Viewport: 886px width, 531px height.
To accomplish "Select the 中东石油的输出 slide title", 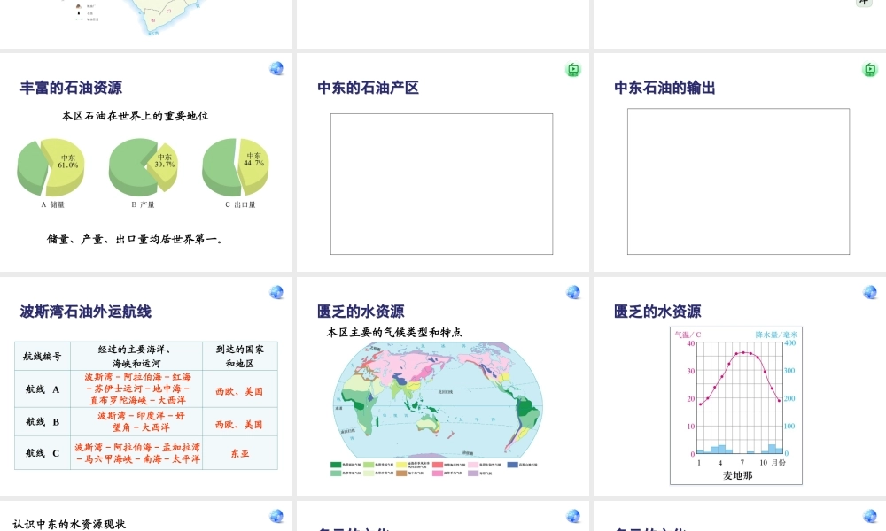I will pyautogui.click(x=665, y=88).
